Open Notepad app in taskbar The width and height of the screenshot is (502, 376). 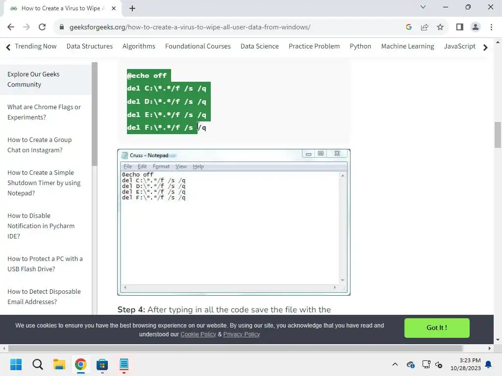tap(124, 364)
